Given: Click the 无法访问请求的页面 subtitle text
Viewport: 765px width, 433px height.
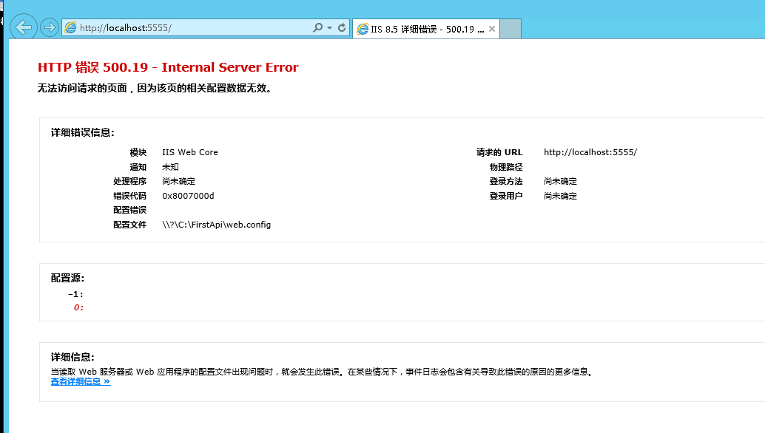Looking at the screenshot, I should point(155,88).
